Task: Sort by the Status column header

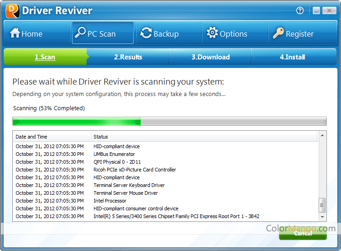Action: pos(204,137)
